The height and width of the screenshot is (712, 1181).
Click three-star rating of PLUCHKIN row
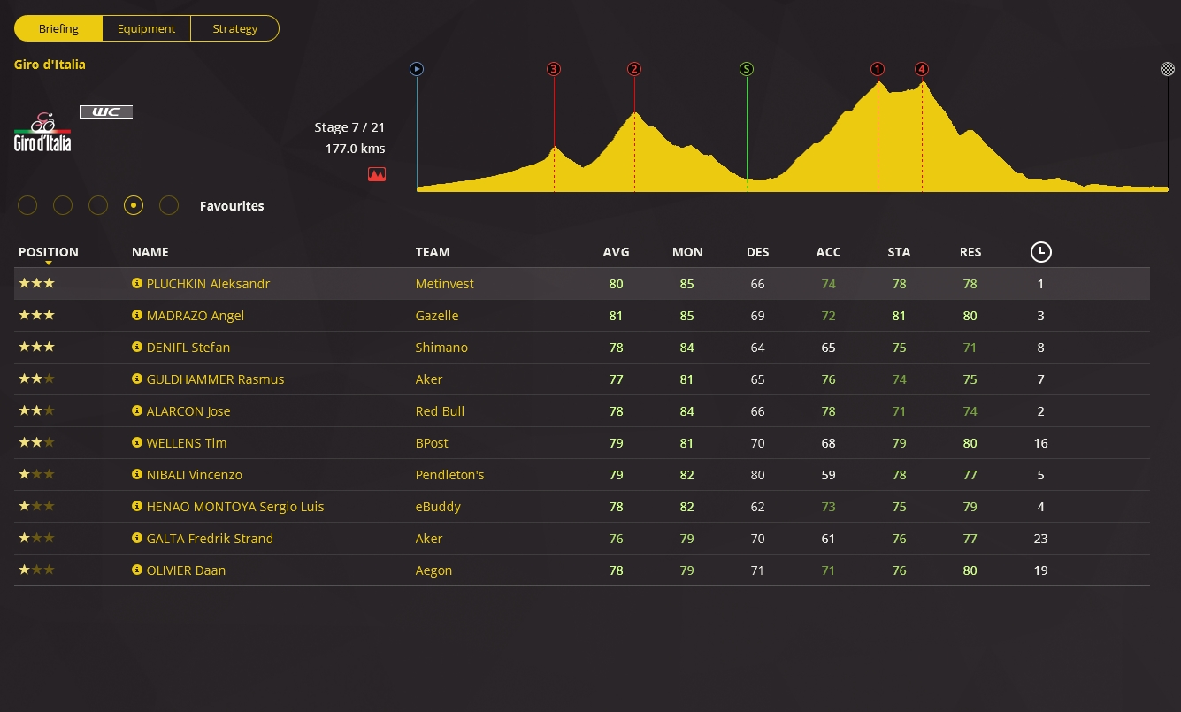tap(37, 284)
